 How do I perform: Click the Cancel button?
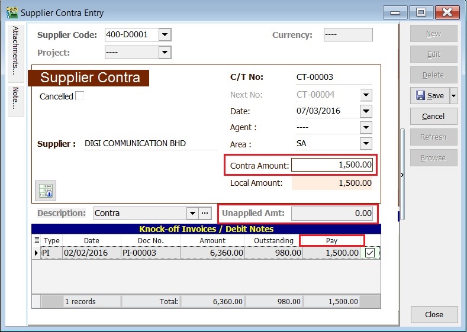(x=433, y=117)
